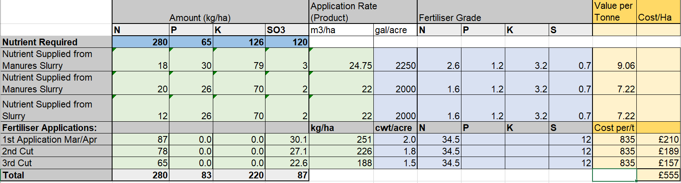Click the Amount (kg/ha) header cell
Screen dimensions: 681x183
[211, 12]
